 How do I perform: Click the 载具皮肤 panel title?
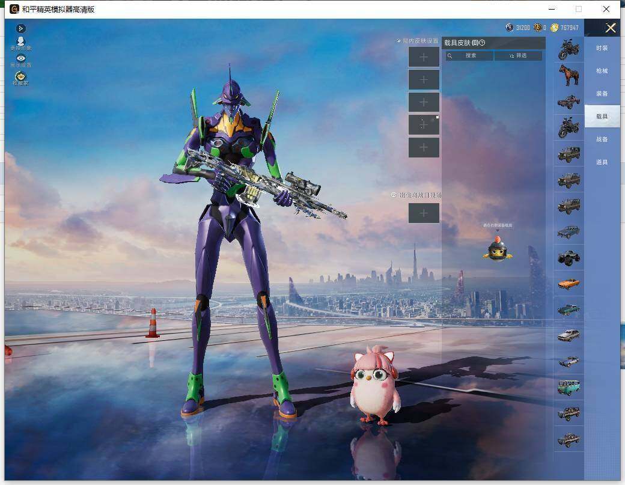(x=461, y=43)
